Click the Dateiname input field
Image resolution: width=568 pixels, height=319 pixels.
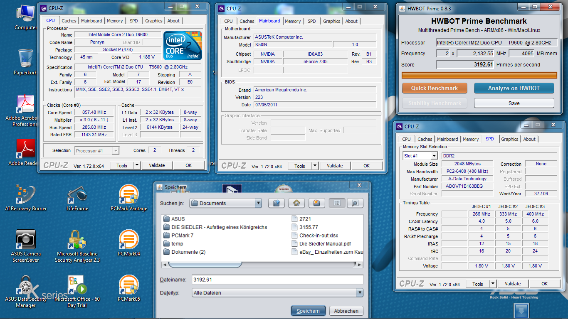(277, 280)
